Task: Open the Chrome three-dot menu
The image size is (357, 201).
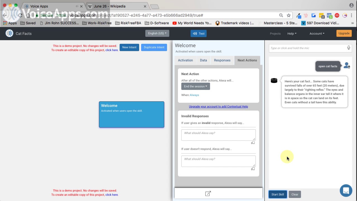Action: pos(352,16)
